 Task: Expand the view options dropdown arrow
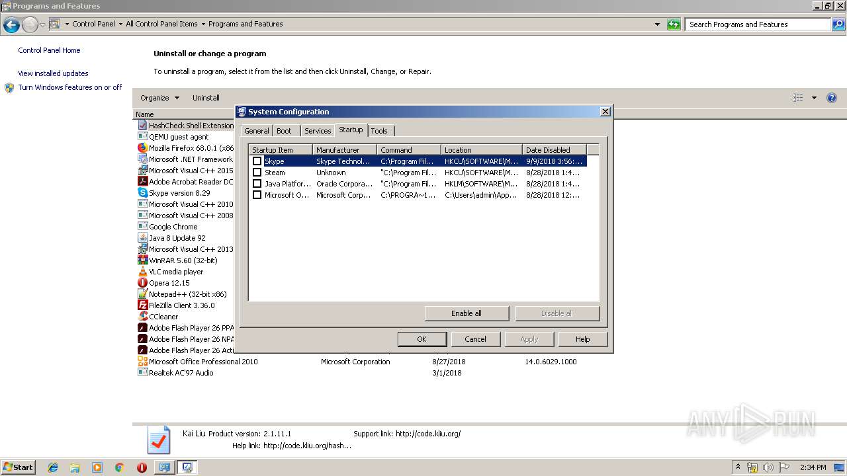814,98
